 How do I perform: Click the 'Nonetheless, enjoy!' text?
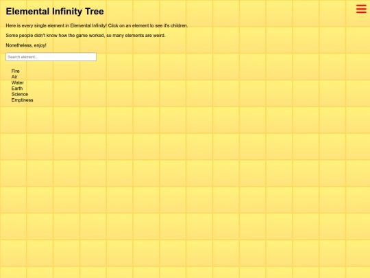point(26,45)
